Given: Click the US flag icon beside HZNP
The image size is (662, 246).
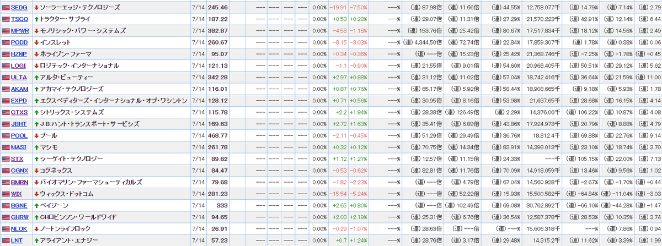Looking at the screenshot, I should tap(6, 54).
